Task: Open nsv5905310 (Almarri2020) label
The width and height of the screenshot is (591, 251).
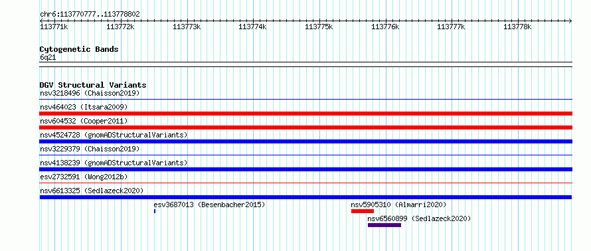Action: [x=398, y=205]
